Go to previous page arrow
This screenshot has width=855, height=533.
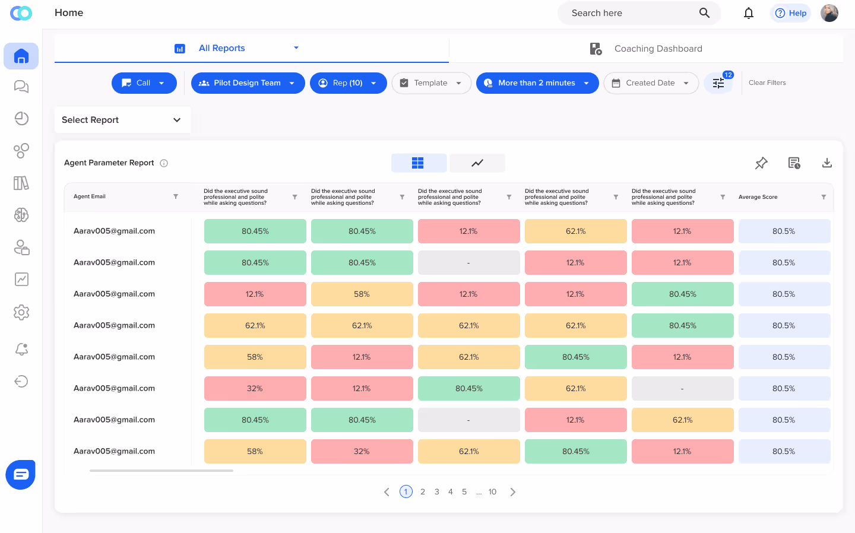click(x=387, y=492)
